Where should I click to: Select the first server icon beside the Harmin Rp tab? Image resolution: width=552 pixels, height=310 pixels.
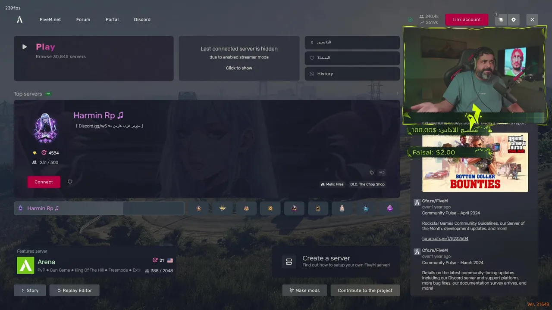point(198,208)
